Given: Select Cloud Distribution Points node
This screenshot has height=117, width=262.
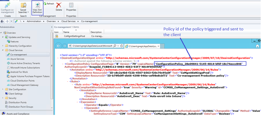Looking at the screenshot, I should click(x=22, y=81).
